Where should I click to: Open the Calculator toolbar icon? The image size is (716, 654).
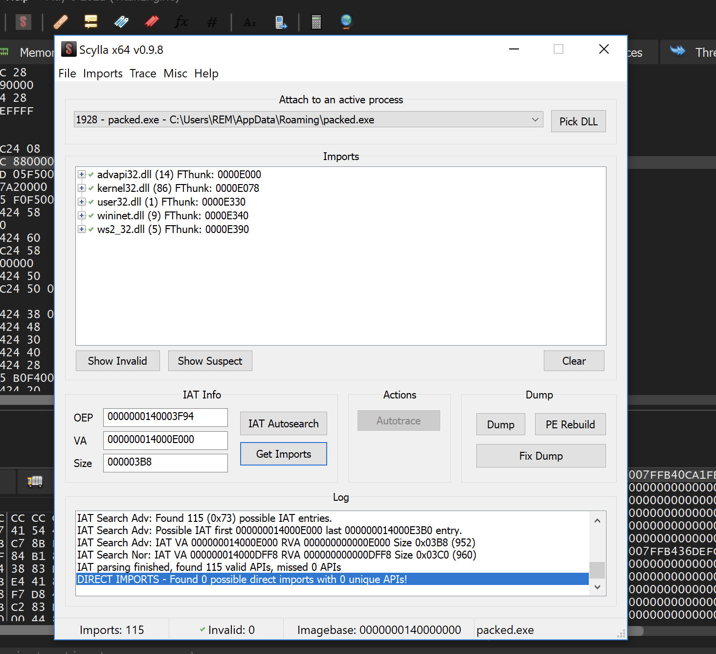coord(316,22)
